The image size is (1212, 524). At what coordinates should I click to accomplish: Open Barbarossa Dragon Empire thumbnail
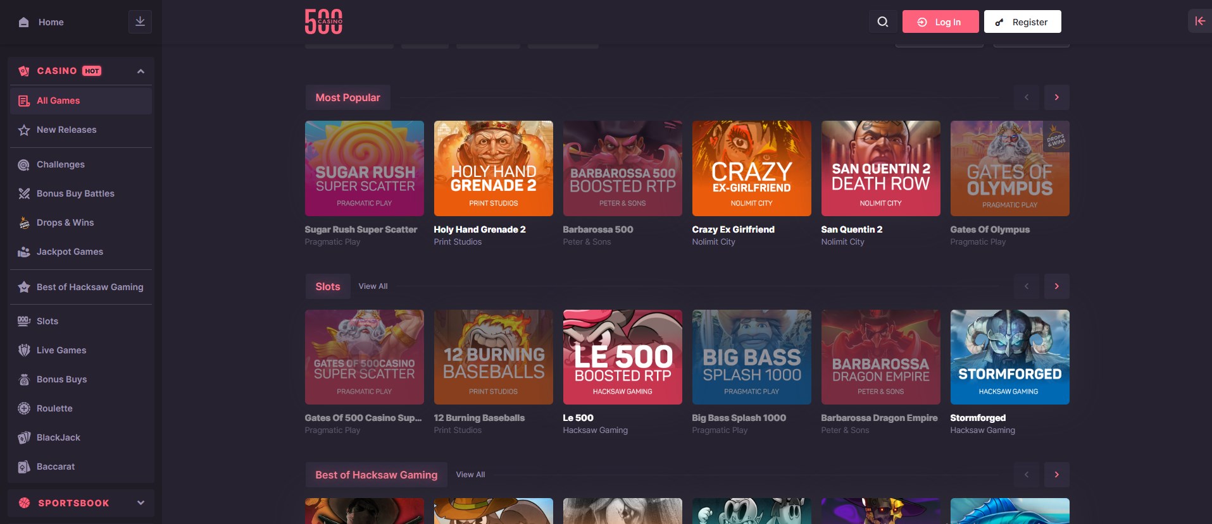(x=881, y=357)
